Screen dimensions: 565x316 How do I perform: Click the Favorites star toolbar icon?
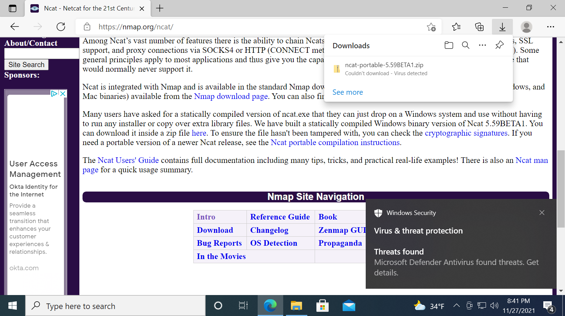coord(456,27)
